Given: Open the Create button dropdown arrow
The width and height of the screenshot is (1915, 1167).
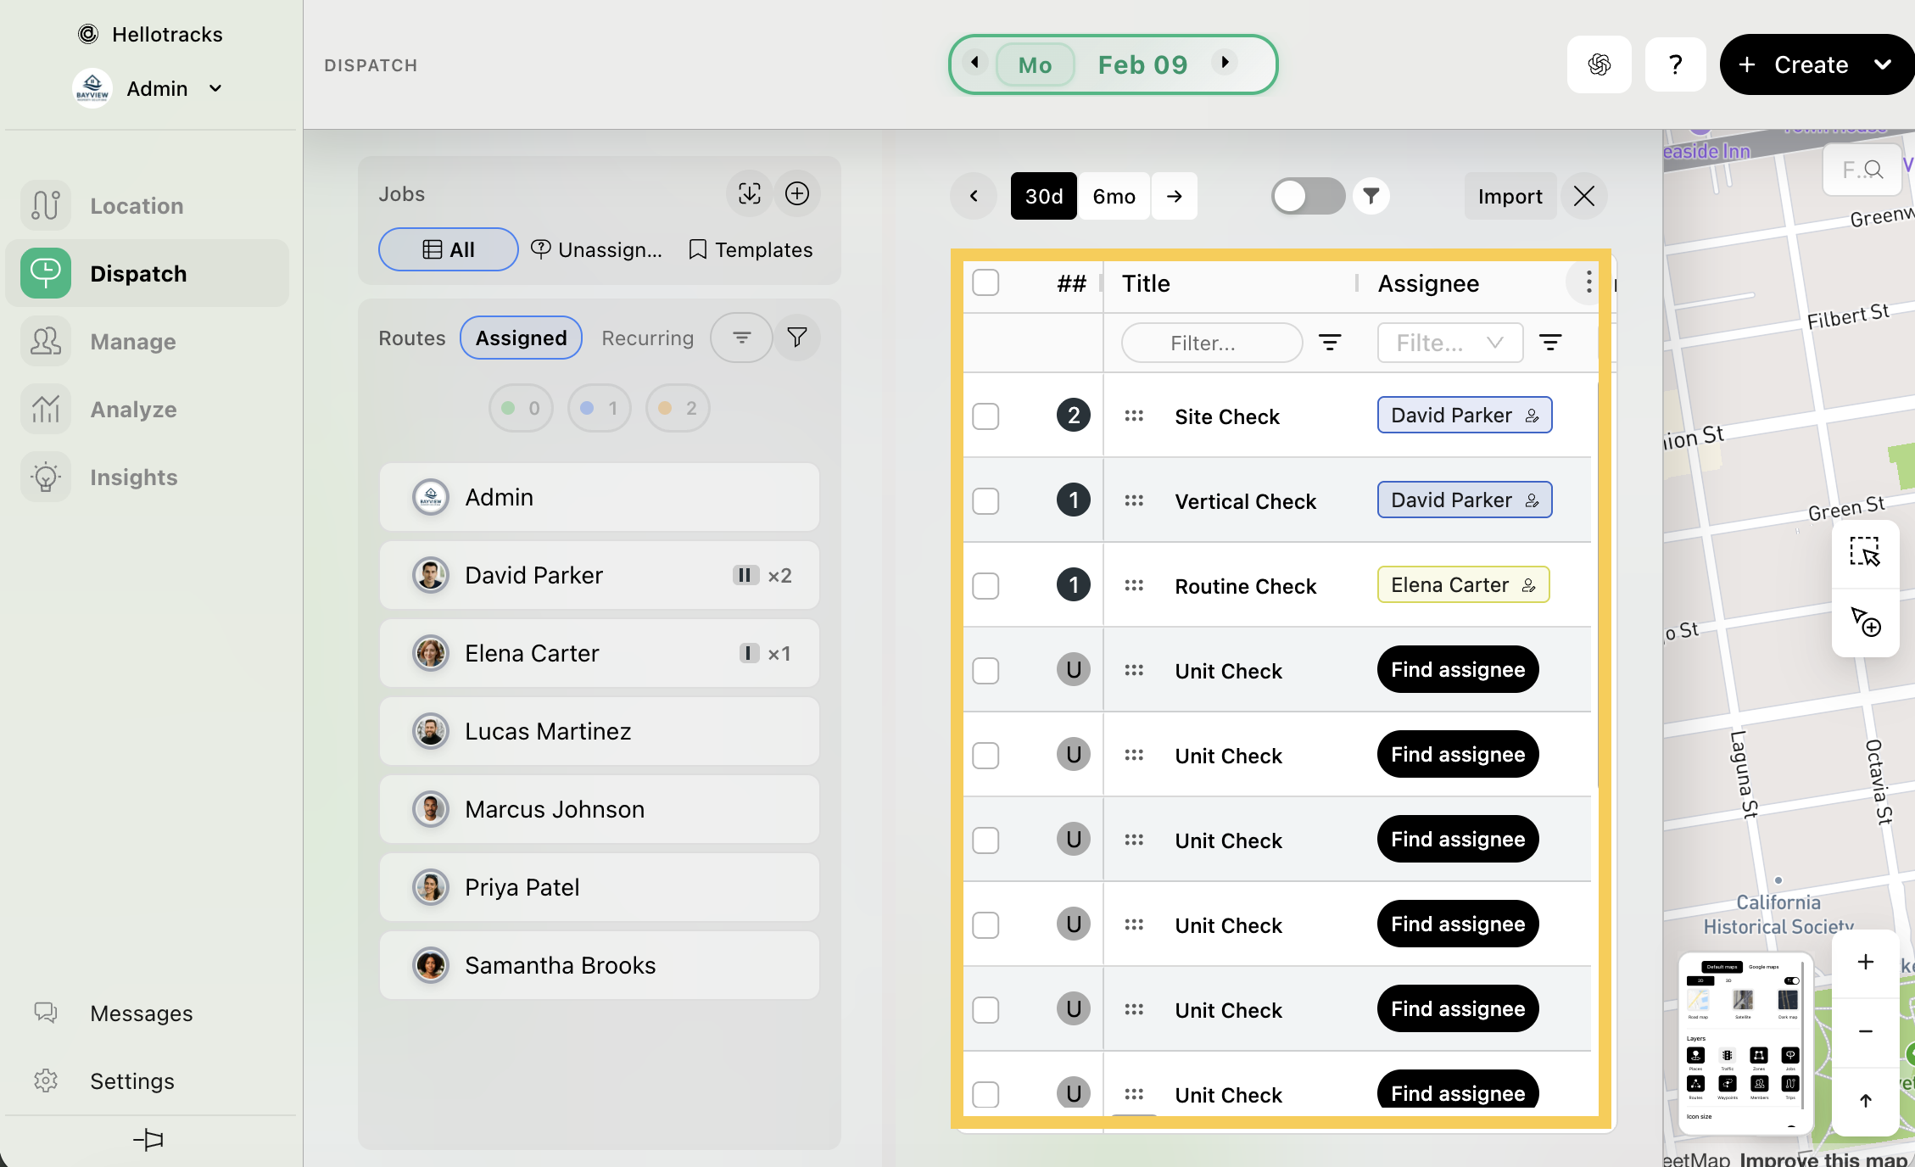Looking at the screenshot, I should pyautogui.click(x=1882, y=64).
